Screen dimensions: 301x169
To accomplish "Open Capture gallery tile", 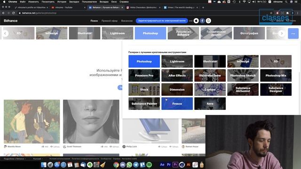I will [x=210, y=90].
